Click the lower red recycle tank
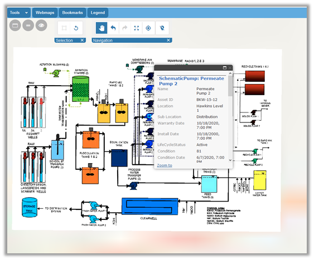Screen dimensions: 314x260 (x=255, y=90)
